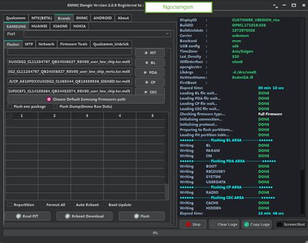Select the Choose Default Samsung Firmwares path option
Viewport: 308px width, 243px height.
86,99
